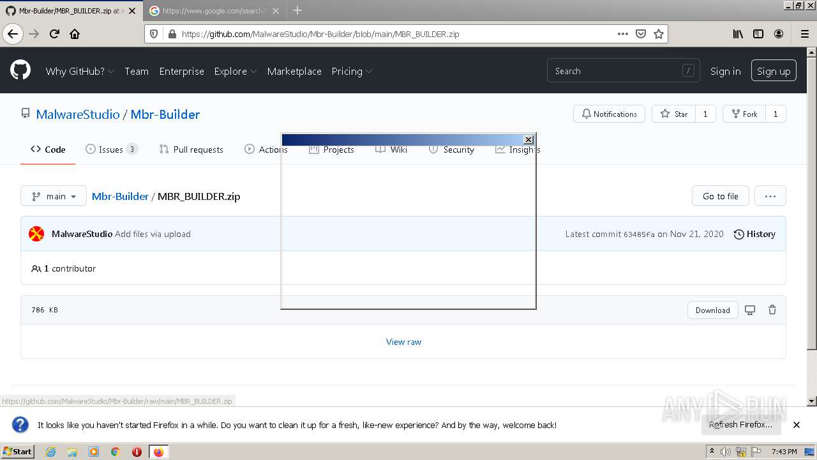Go back with the browser back arrow
The width and height of the screenshot is (817, 460).
point(13,34)
